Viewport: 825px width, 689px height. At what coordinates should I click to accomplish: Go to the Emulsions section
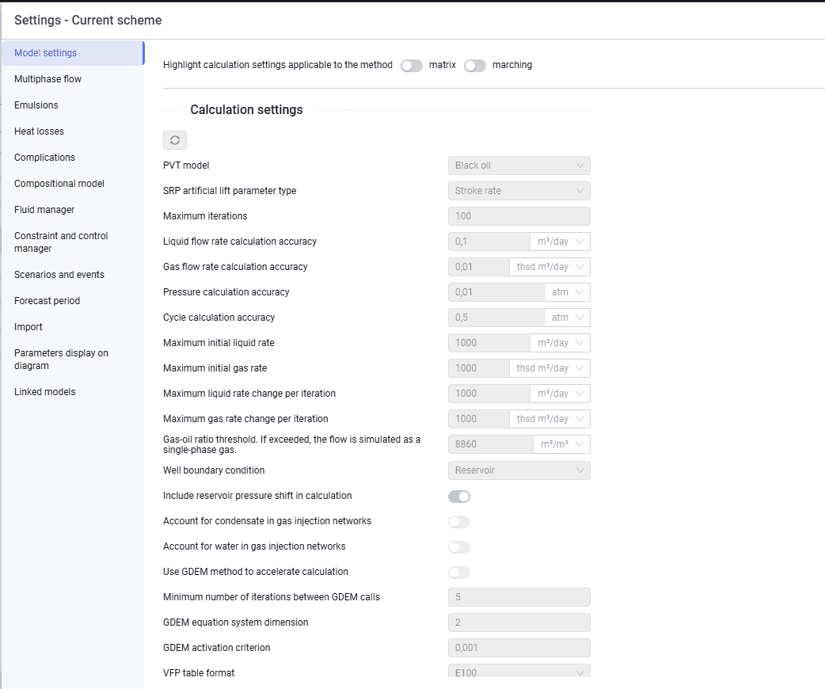(73, 105)
